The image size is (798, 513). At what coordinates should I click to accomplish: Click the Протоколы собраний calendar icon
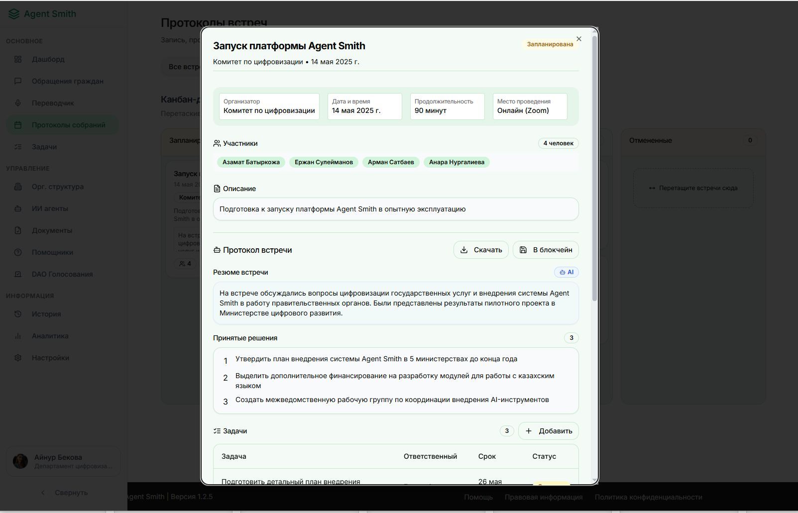[18, 125]
